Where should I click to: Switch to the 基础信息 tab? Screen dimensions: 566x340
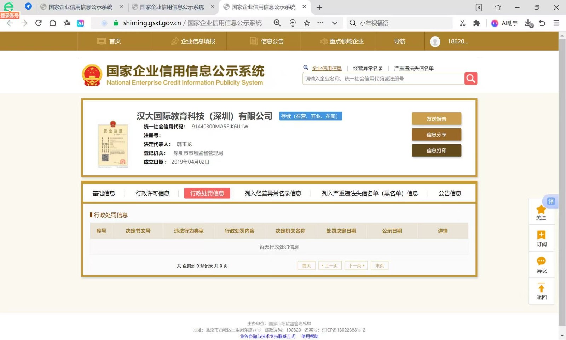pyautogui.click(x=104, y=193)
